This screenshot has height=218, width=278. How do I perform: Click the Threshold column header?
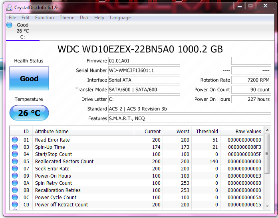[206, 131]
